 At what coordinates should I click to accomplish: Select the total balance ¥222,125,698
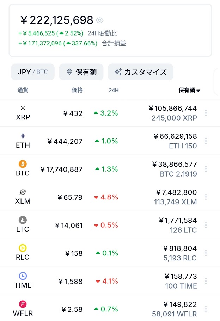57,20
